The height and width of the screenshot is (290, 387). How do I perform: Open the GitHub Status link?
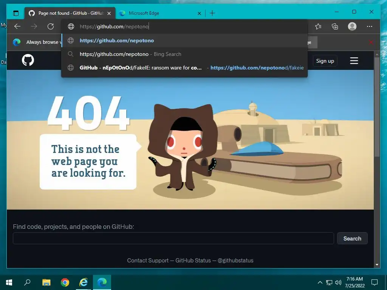pyautogui.click(x=193, y=261)
